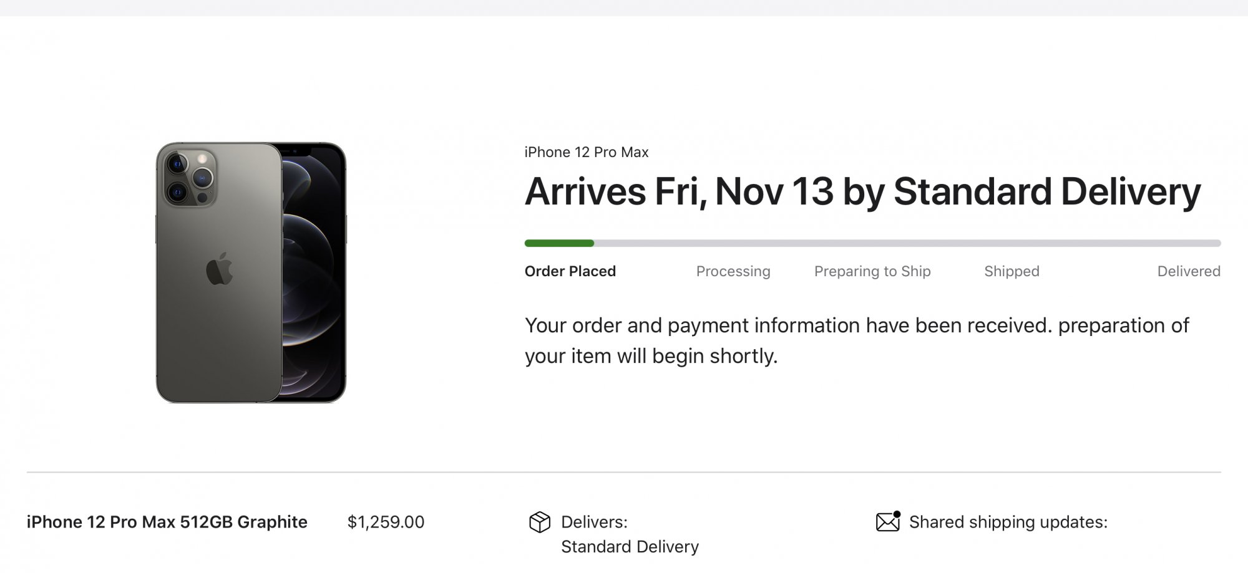The width and height of the screenshot is (1248, 573).
Task: Click the green filled part of progress bar
Action: (x=558, y=243)
